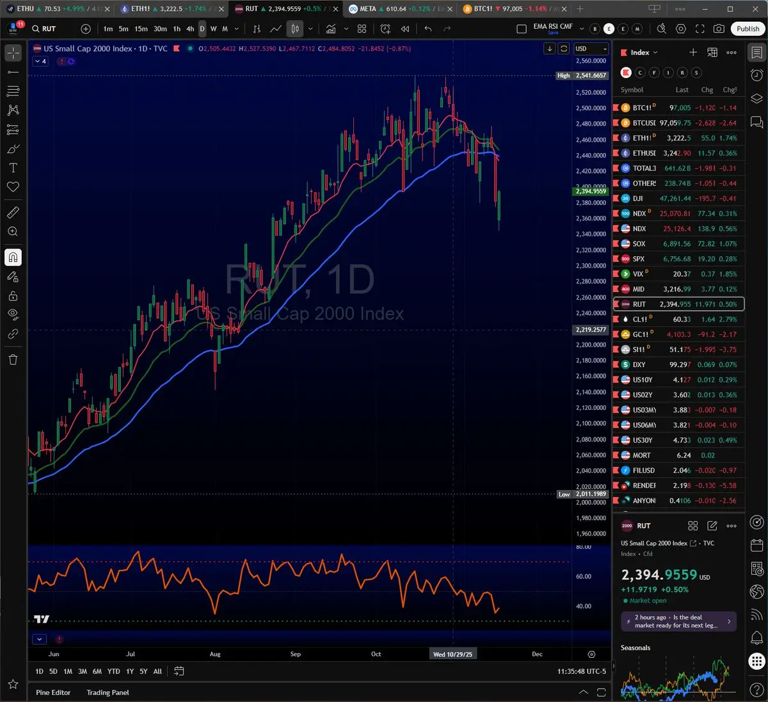
Task: Open a new tab with plus
Action: 580,9
